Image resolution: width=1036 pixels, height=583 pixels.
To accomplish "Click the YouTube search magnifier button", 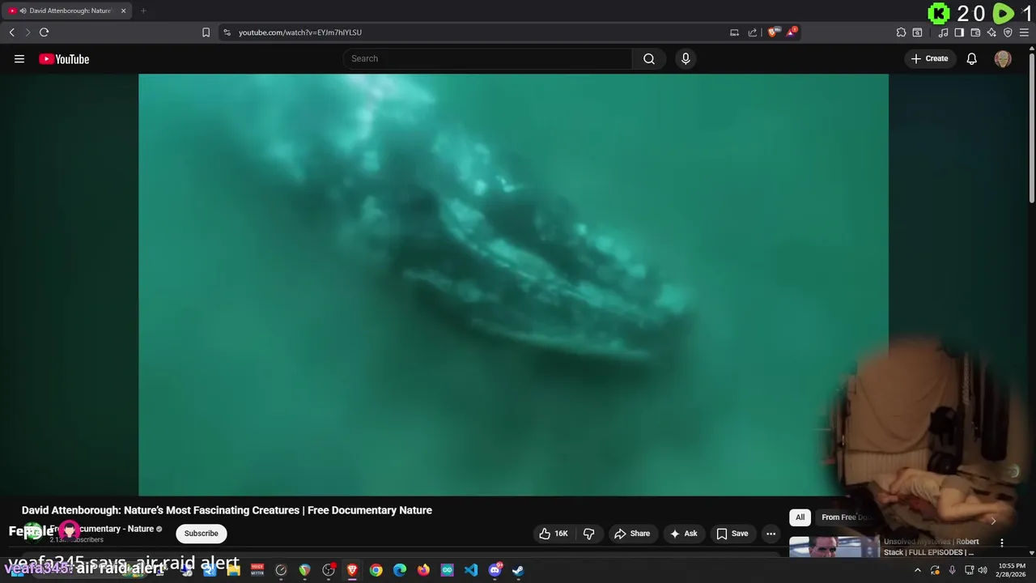I will [649, 58].
